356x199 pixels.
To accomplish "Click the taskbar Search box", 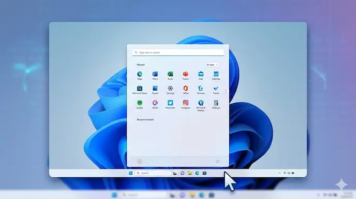I will click(x=153, y=173).
